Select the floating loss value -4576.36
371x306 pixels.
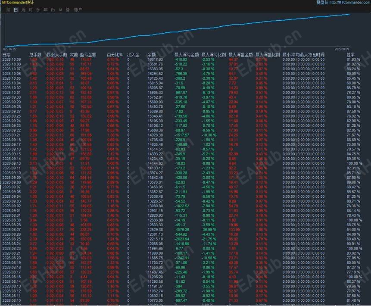tap(182, 230)
